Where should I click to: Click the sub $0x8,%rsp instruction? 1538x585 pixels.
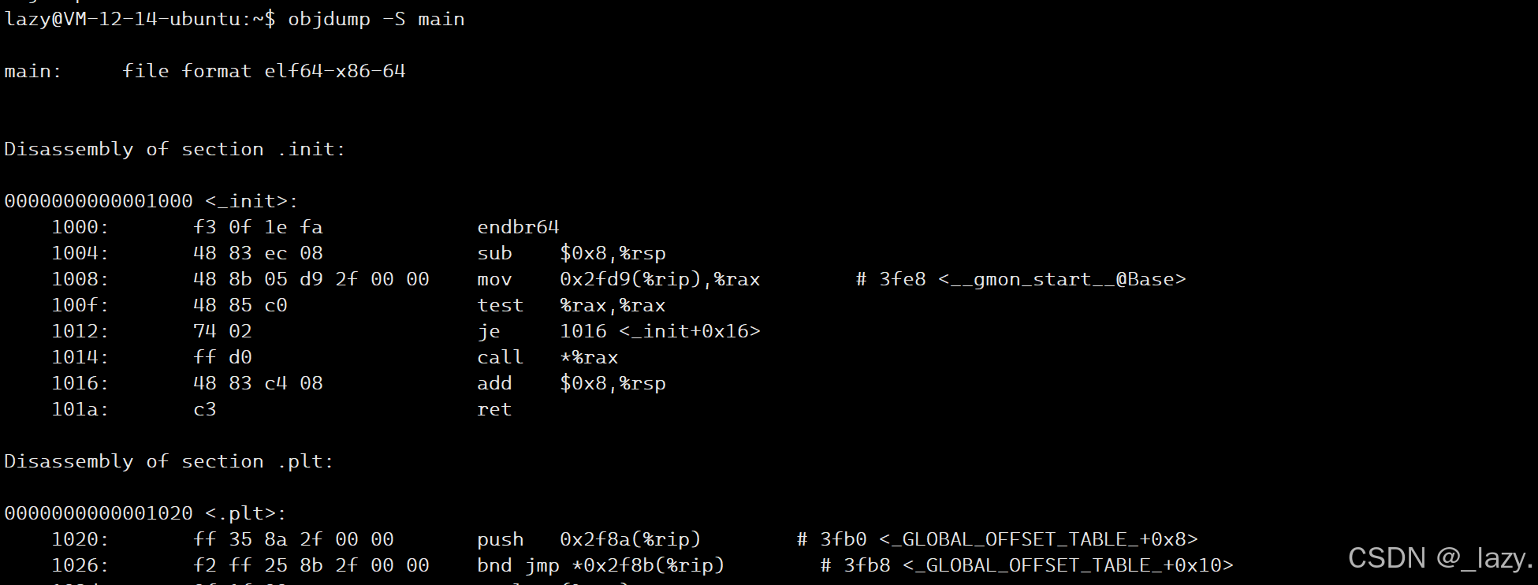(572, 253)
